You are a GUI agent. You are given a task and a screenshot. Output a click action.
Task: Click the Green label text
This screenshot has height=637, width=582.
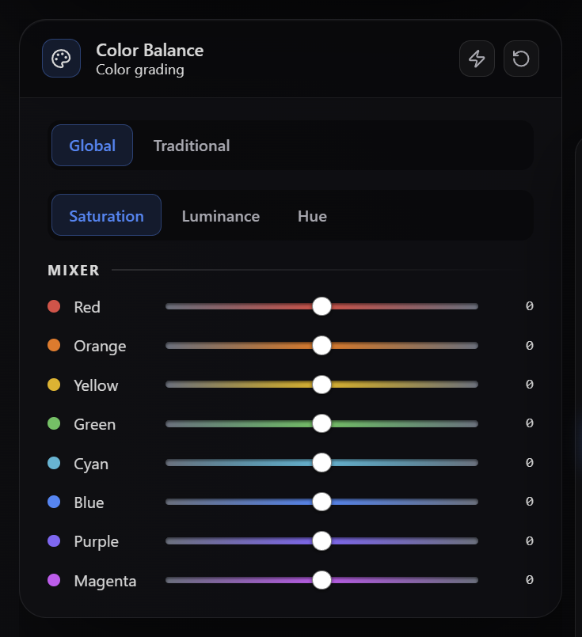tap(95, 424)
